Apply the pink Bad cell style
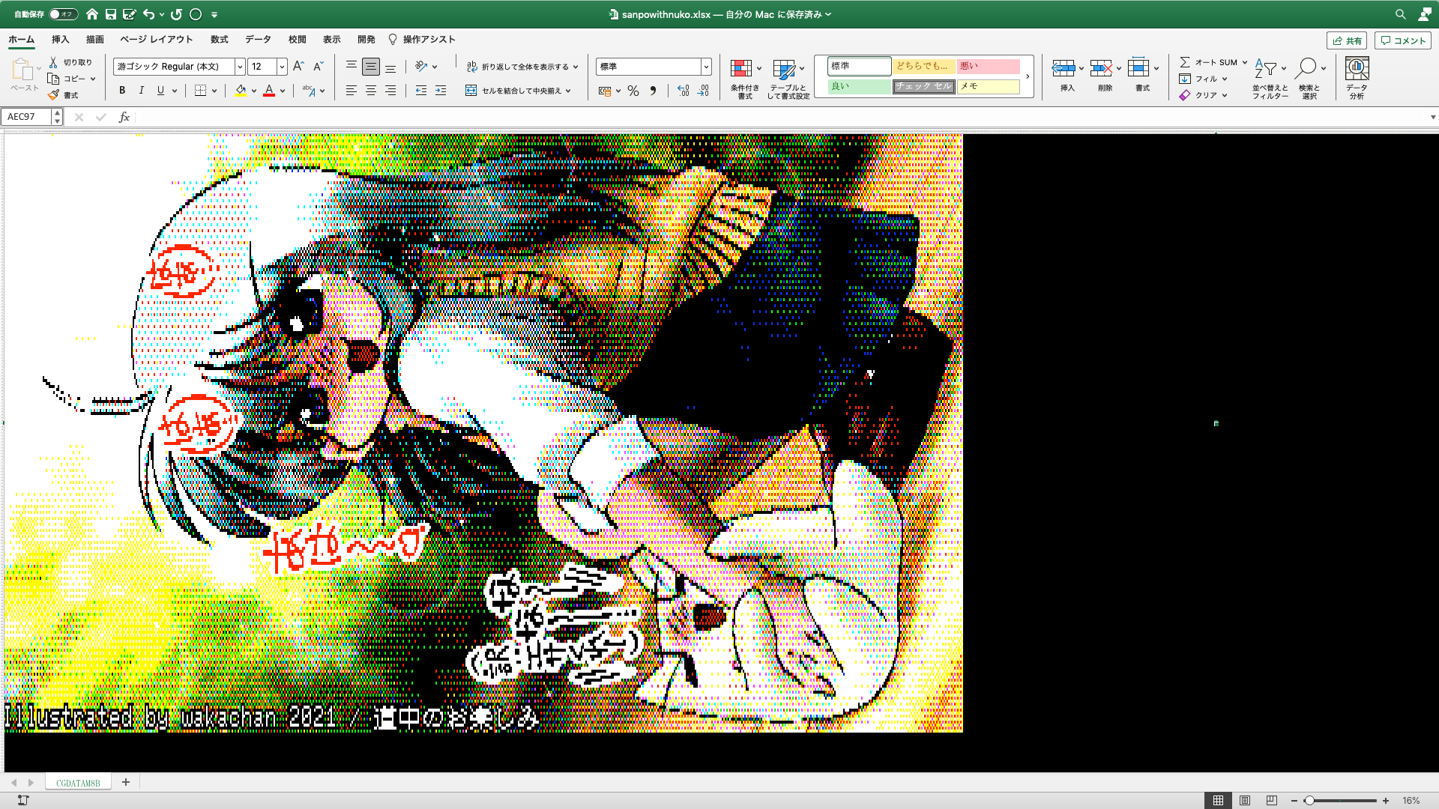The width and height of the screenshot is (1439, 809). coord(989,66)
